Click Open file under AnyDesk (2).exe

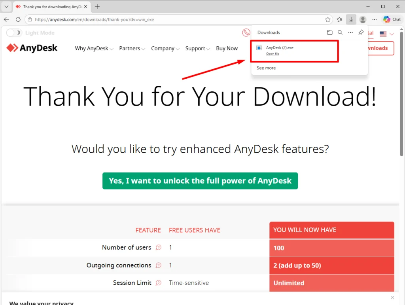coord(273,54)
